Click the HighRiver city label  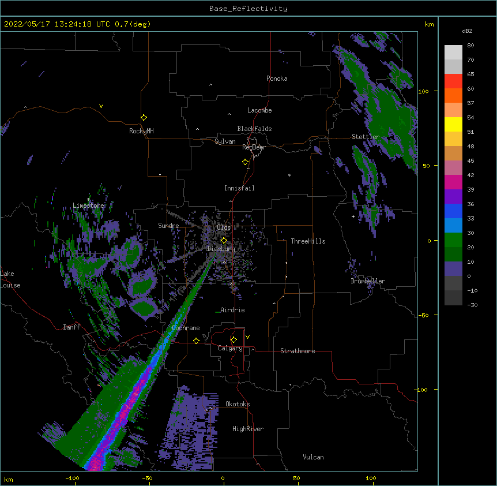click(248, 429)
